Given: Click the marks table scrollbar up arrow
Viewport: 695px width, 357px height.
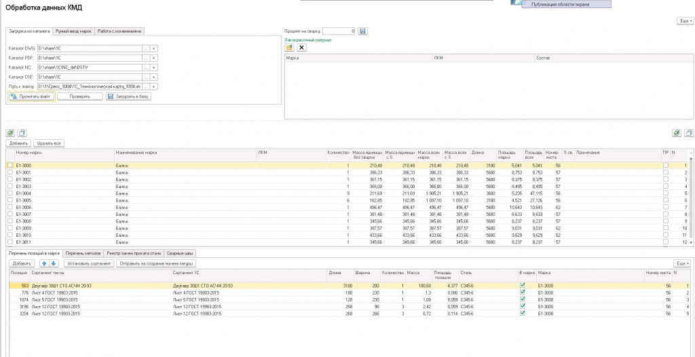Looking at the screenshot, I should (691, 153).
